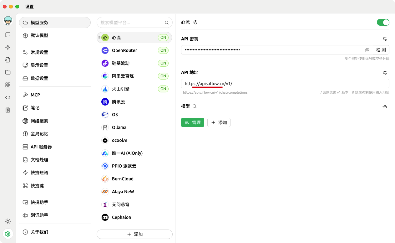The width and height of the screenshot is (395, 243).
Task: Click the drag handle on 心流 row
Action: [99, 38]
